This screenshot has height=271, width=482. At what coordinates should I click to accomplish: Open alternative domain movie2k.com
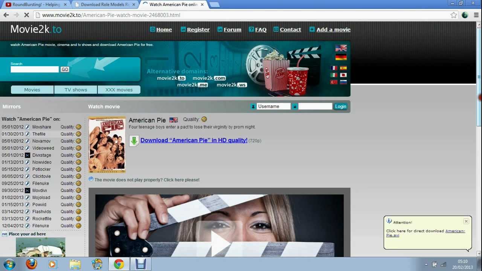pyautogui.click(x=209, y=78)
